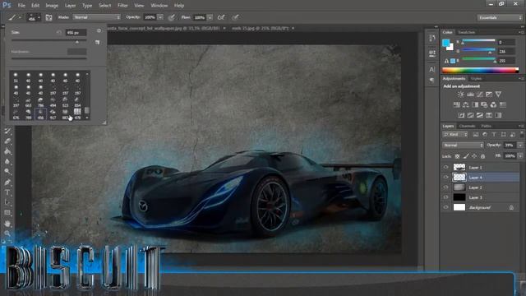This screenshot has height=296, width=526.
Task: Open the collapsed History panel icon
Action: click(x=432, y=39)
